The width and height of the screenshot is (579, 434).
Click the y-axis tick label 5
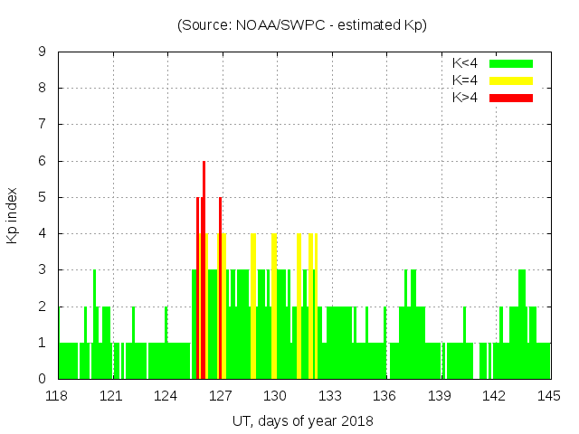[43, 197]
